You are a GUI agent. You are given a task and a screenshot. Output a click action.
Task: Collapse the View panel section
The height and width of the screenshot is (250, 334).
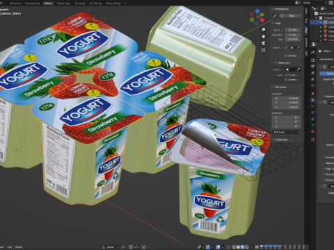click(x=273, y=23)
